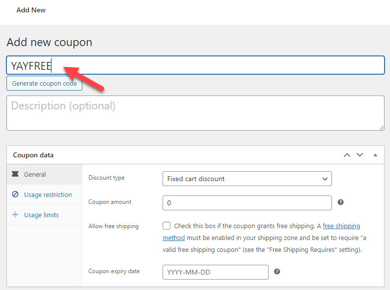Enable the Allow free shipping checkbox
Screen dimensions: 390x290
click(x=167, y=226)
